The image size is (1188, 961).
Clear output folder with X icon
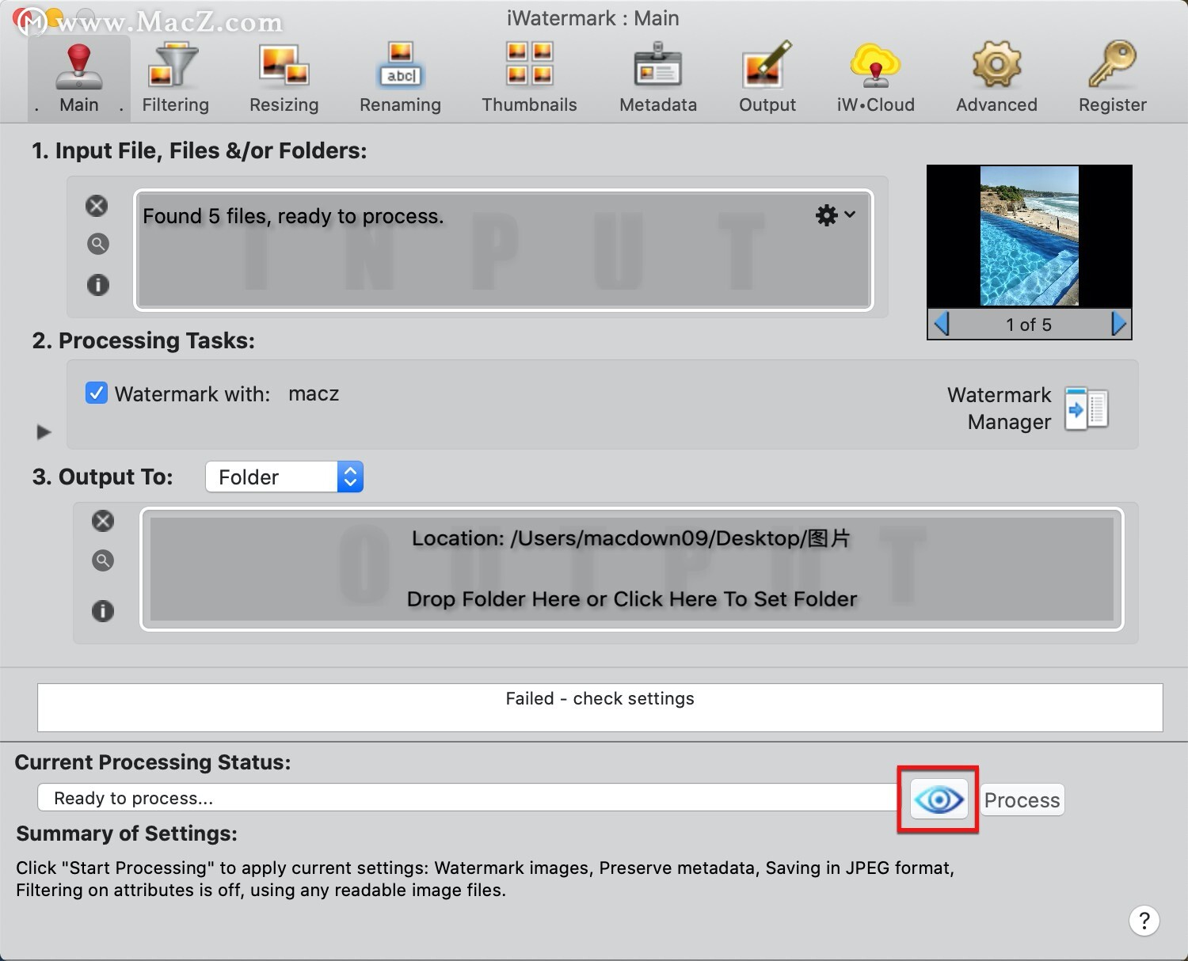(103, 521)
